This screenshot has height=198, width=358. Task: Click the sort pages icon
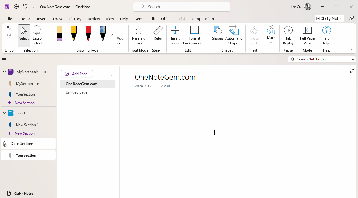(x=112, y=74)
